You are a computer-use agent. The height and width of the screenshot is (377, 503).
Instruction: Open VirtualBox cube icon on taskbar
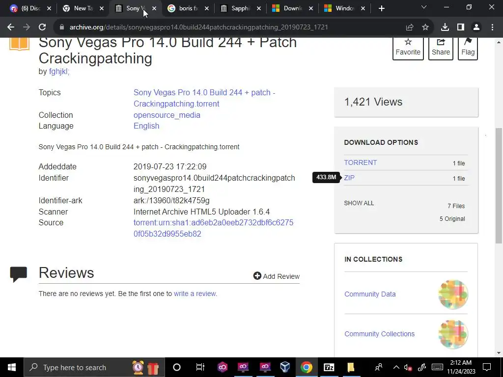tap(285, 367)
